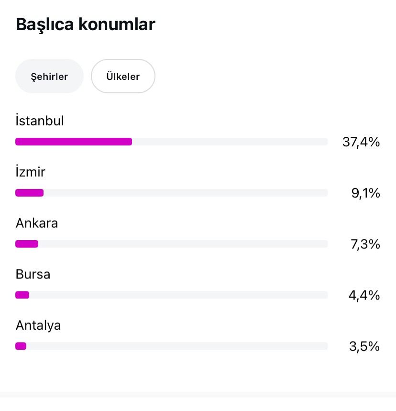The width and height of the screenshot is (396, 411).
Task: Click the Ankara city label
Action: click(37, 223)
